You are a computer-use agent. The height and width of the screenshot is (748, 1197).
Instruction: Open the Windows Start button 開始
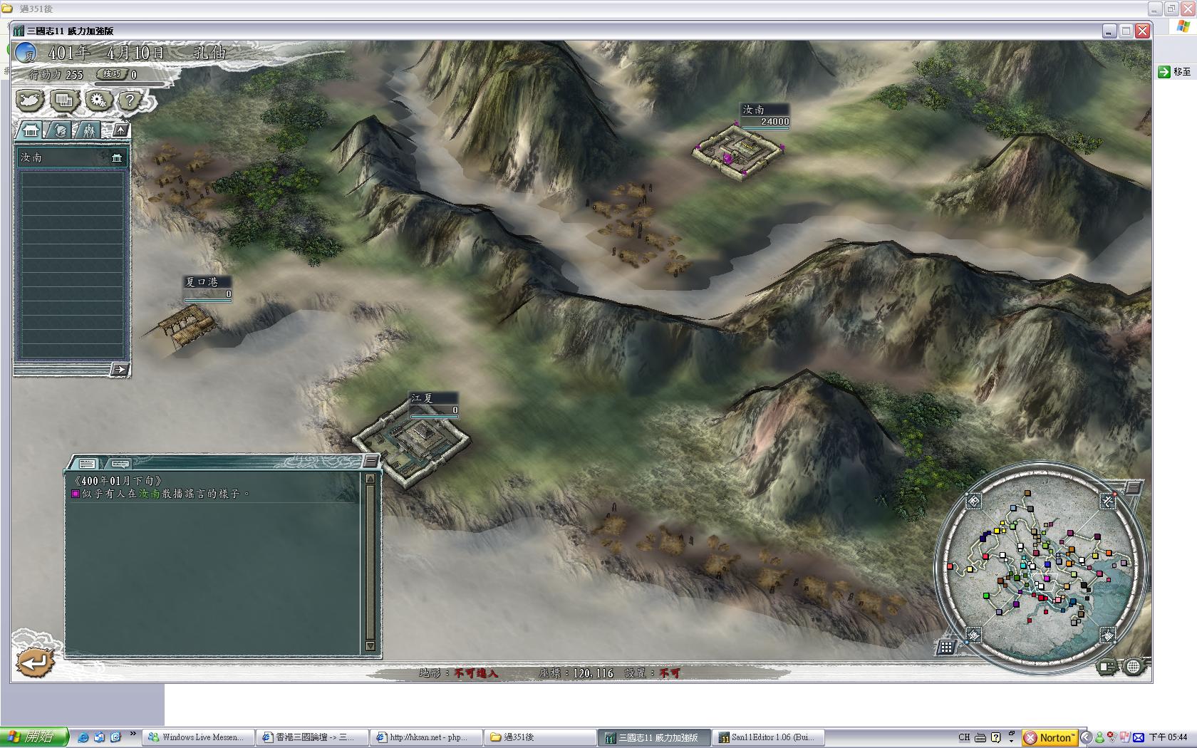34,737
